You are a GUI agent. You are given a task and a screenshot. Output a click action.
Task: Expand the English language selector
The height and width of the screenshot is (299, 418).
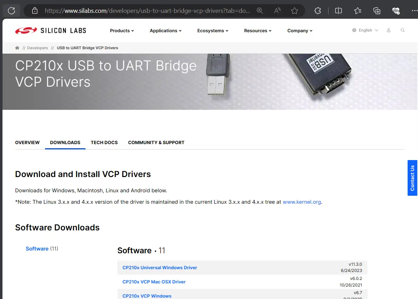pos(365,30)
